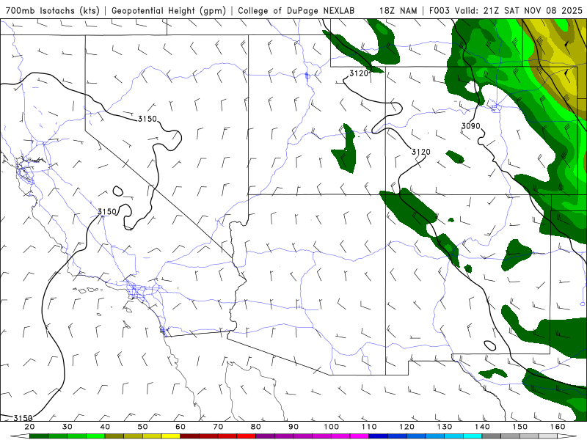587x440 pixels.
Task: Click the '110' value on the color scale
Action: pos(369,427)
